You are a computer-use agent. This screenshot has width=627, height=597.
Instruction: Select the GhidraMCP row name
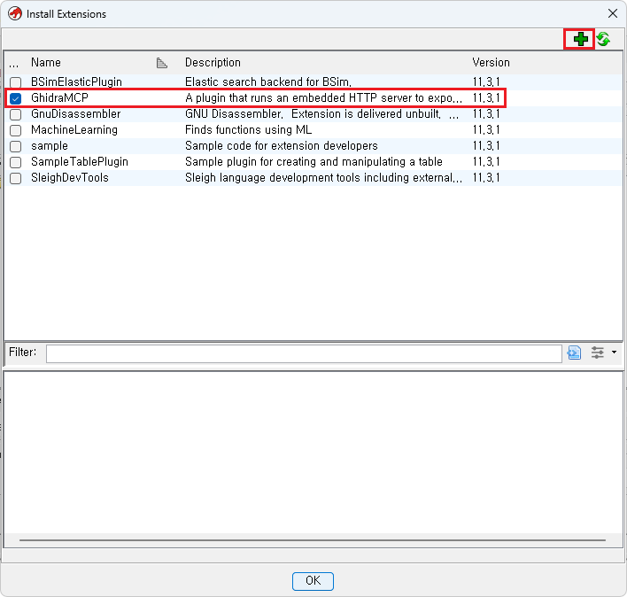[x=59, y=97]
